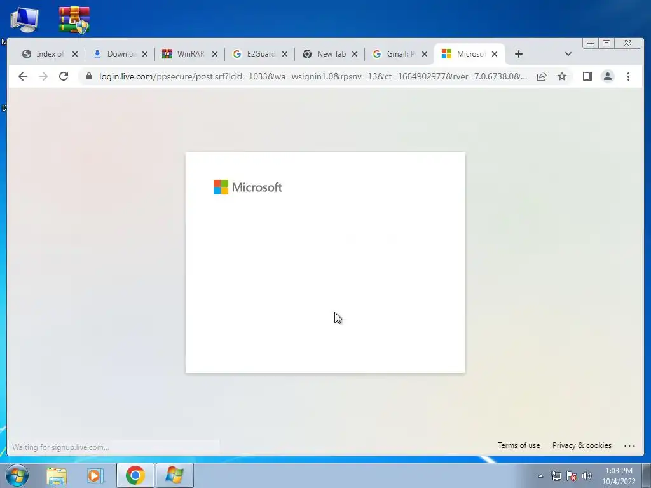Open the footer more options ellipsis
651x488 pixels.
click(629, 445)
